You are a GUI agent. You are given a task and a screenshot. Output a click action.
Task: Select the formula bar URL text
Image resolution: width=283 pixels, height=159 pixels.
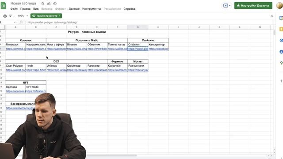pyautogui.click(x=52, y=23)
